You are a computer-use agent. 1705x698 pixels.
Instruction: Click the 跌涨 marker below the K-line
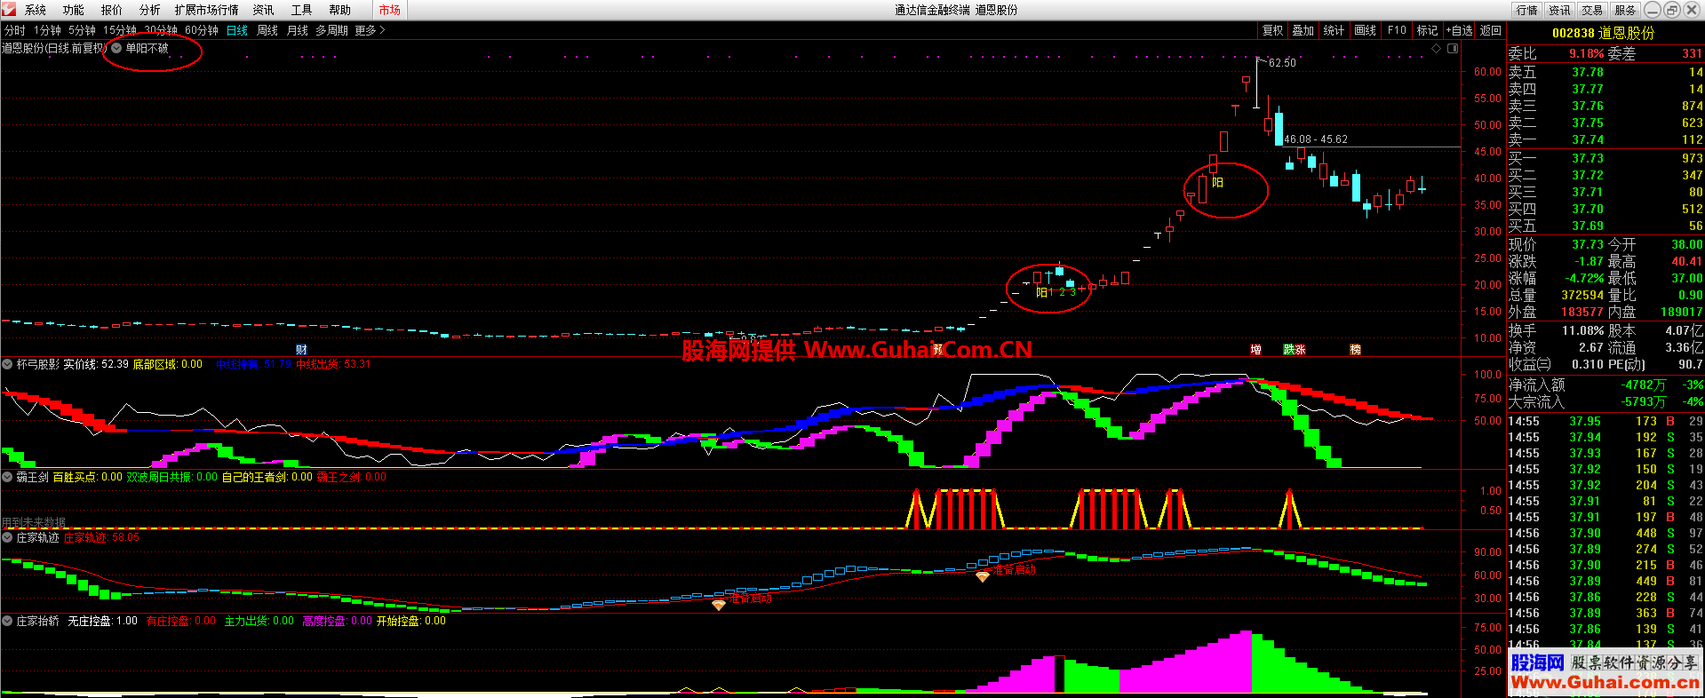pyautogui.click(x=1295, y=350)
